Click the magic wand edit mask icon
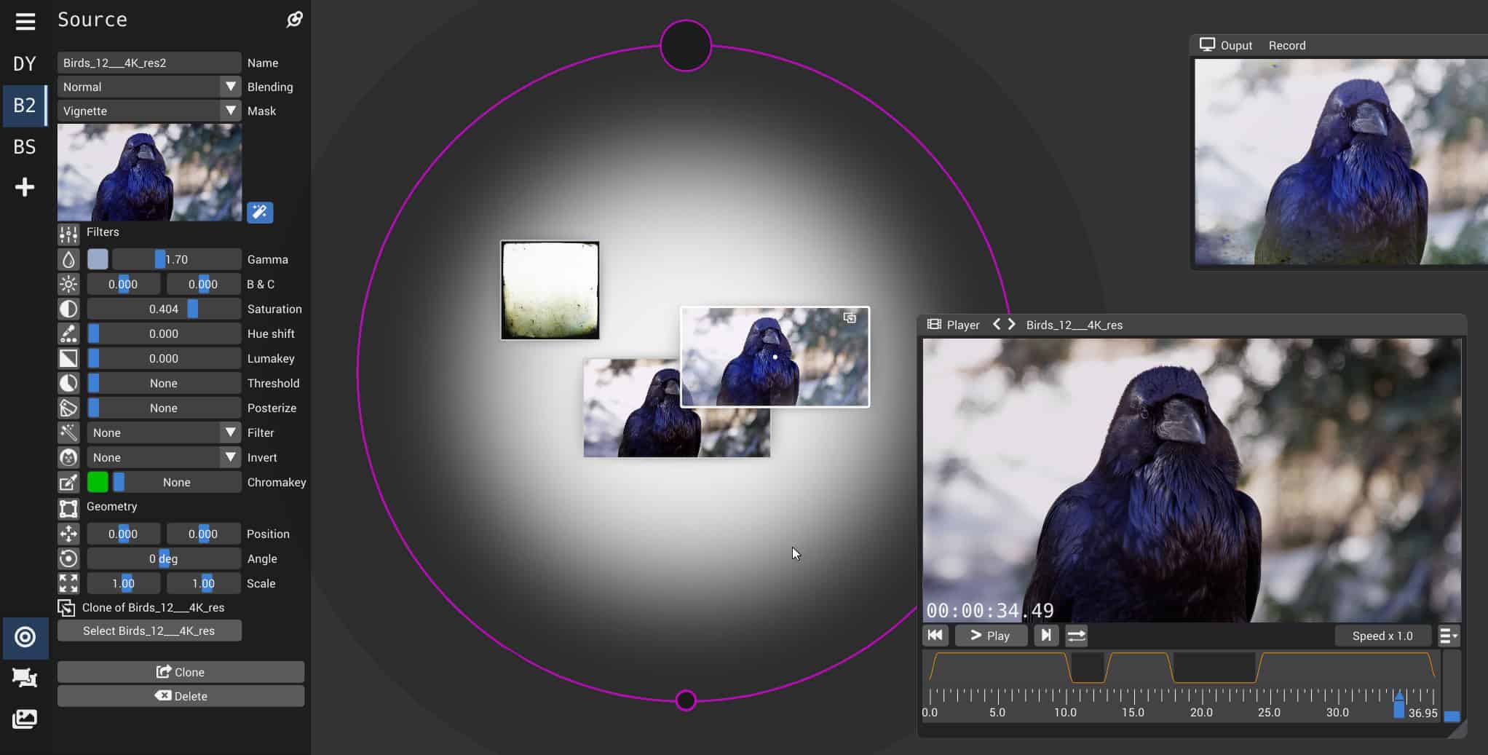The width and height of the screenshot is (1488, 755). point(260,212)
